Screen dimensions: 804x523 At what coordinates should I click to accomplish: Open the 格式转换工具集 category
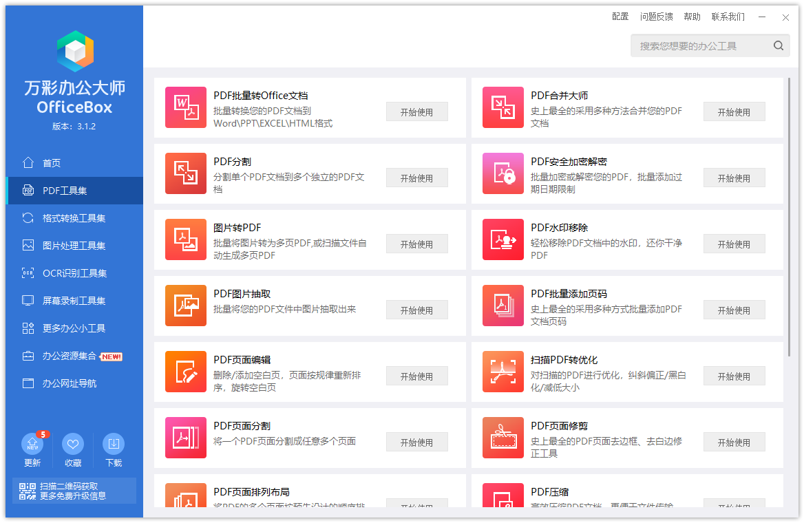coord(74,218)
